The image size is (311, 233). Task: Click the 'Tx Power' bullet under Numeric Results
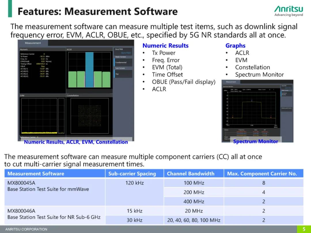(164, 53)
